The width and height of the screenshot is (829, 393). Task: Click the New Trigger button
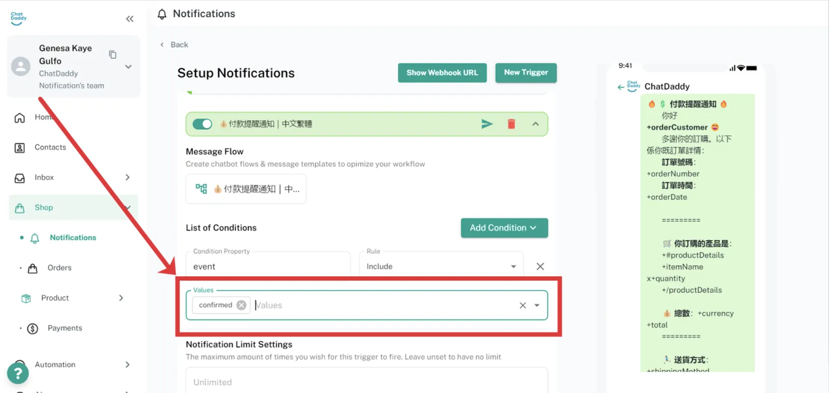click(525, 73)
